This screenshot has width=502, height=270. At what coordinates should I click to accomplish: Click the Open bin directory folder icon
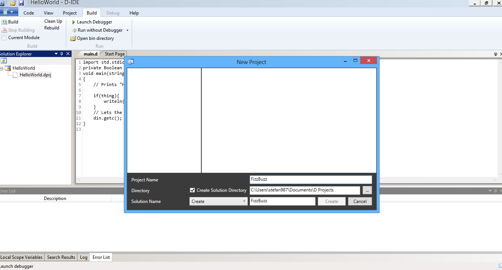pyautogui.click(x=73, y=38)
